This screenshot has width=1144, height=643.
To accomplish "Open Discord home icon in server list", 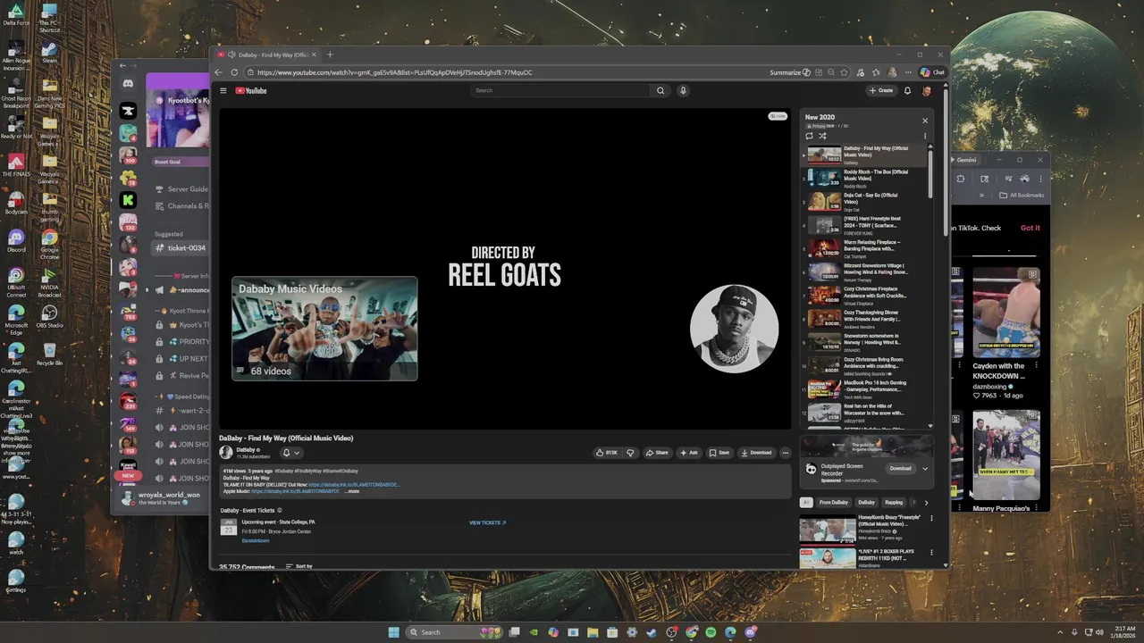I will 128,83.
